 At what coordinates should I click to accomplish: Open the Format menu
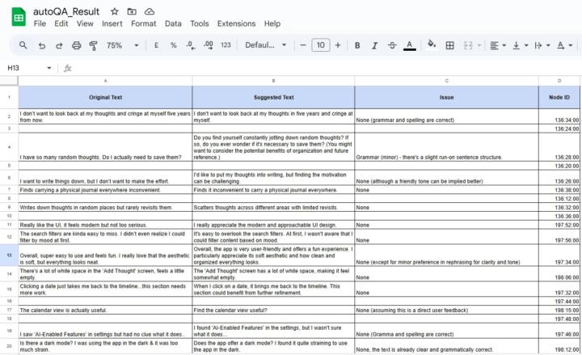tap(143, 23)
